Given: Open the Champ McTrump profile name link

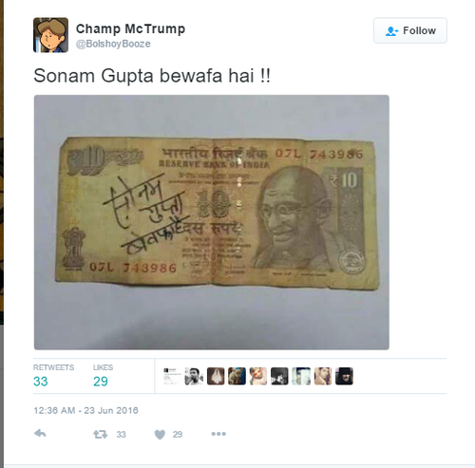Looking at the screenshot, I should [130, 28].
